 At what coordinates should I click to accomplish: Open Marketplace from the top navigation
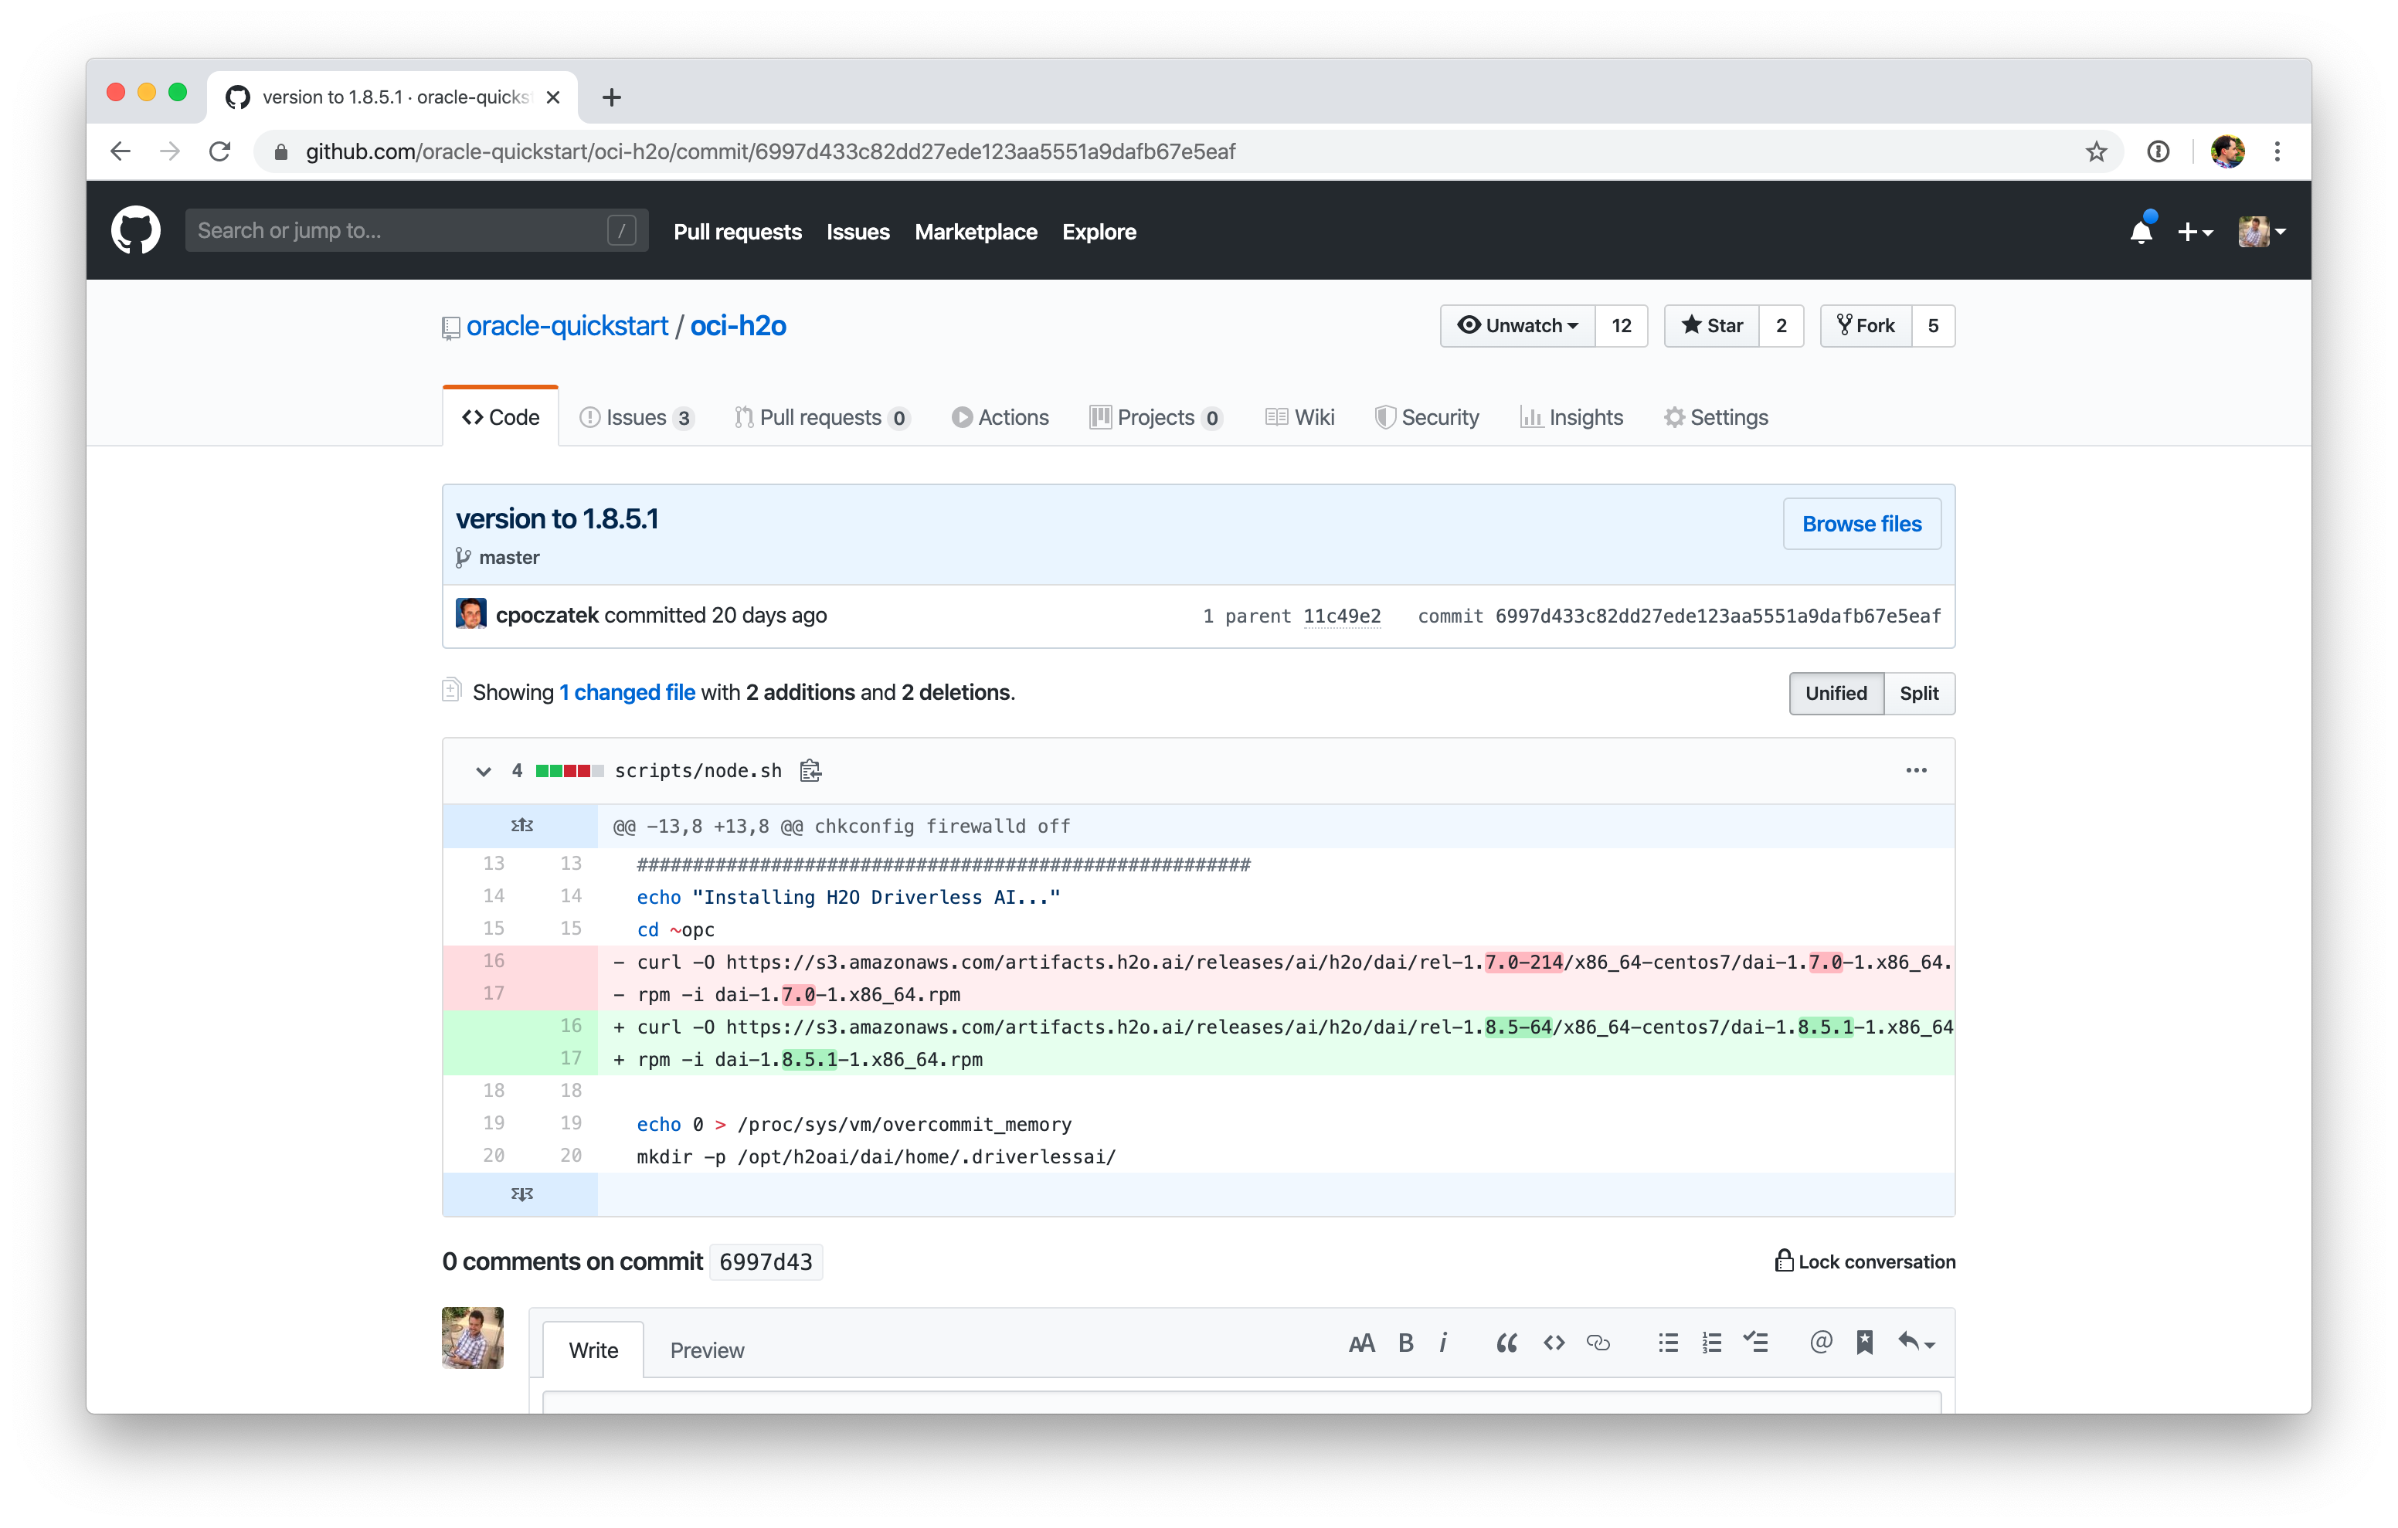click(x=976, y=232)
